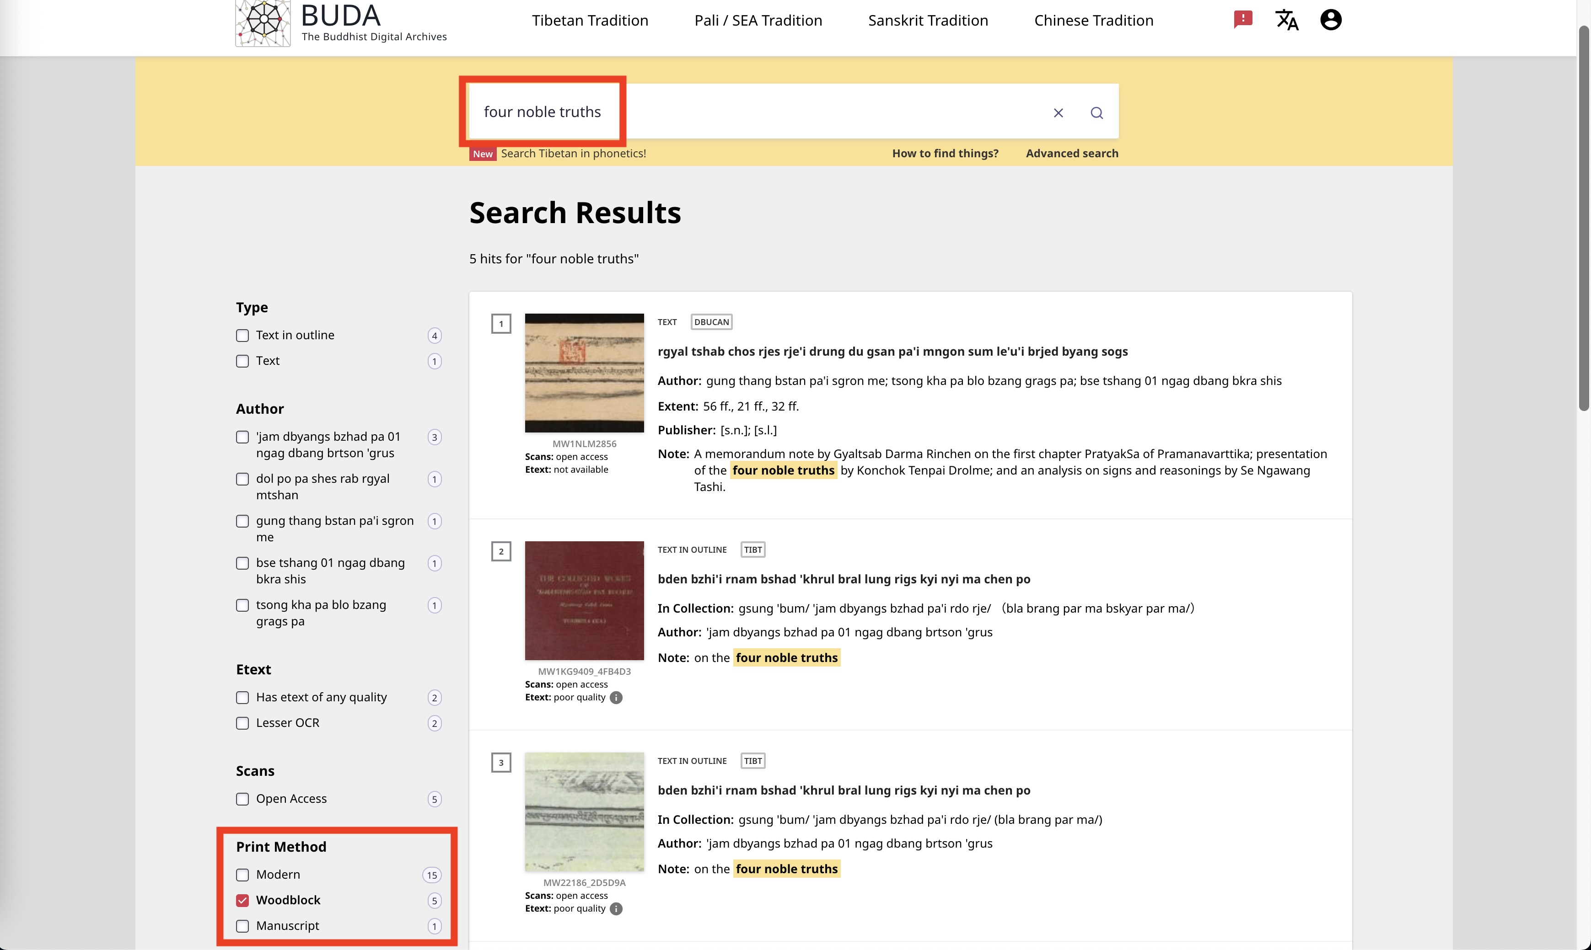Tick the Manuscript print method checkbox
The width and height of the screenshot is (1591, 950).
pyautogui.click(x=242, y=926)
